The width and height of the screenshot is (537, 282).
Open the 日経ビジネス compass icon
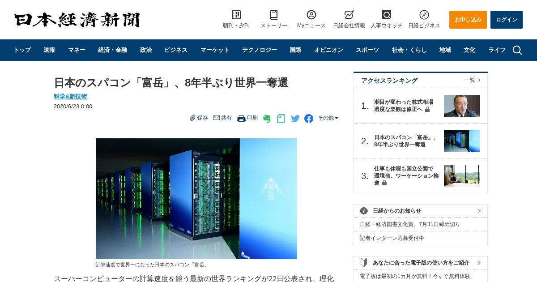click(424, 15)
